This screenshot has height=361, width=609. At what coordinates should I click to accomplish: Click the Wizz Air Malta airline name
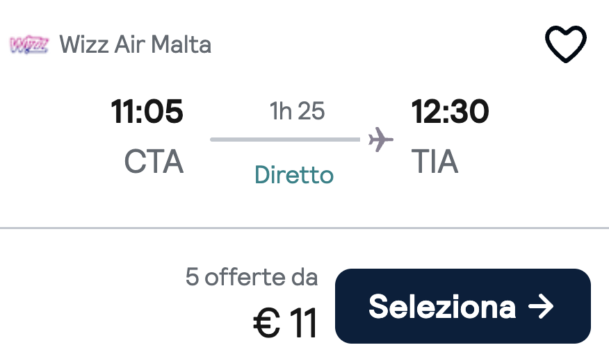[135, 44]
